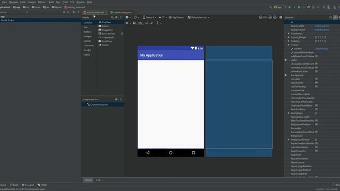340x191 pixels.
Task: Open design surface layers selector
Action: (x=127, y=18)
